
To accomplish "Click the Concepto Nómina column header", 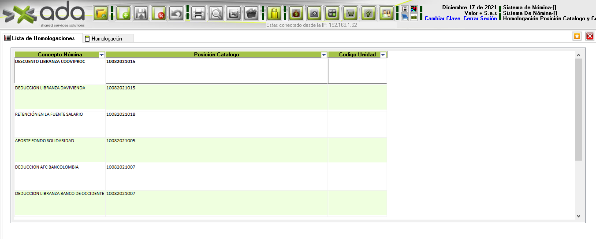I will (x=60, y=55).
